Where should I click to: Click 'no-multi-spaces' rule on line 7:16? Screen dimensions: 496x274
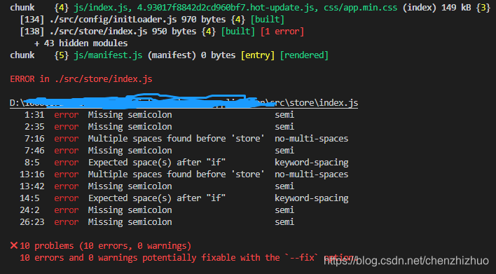[312, 139]
